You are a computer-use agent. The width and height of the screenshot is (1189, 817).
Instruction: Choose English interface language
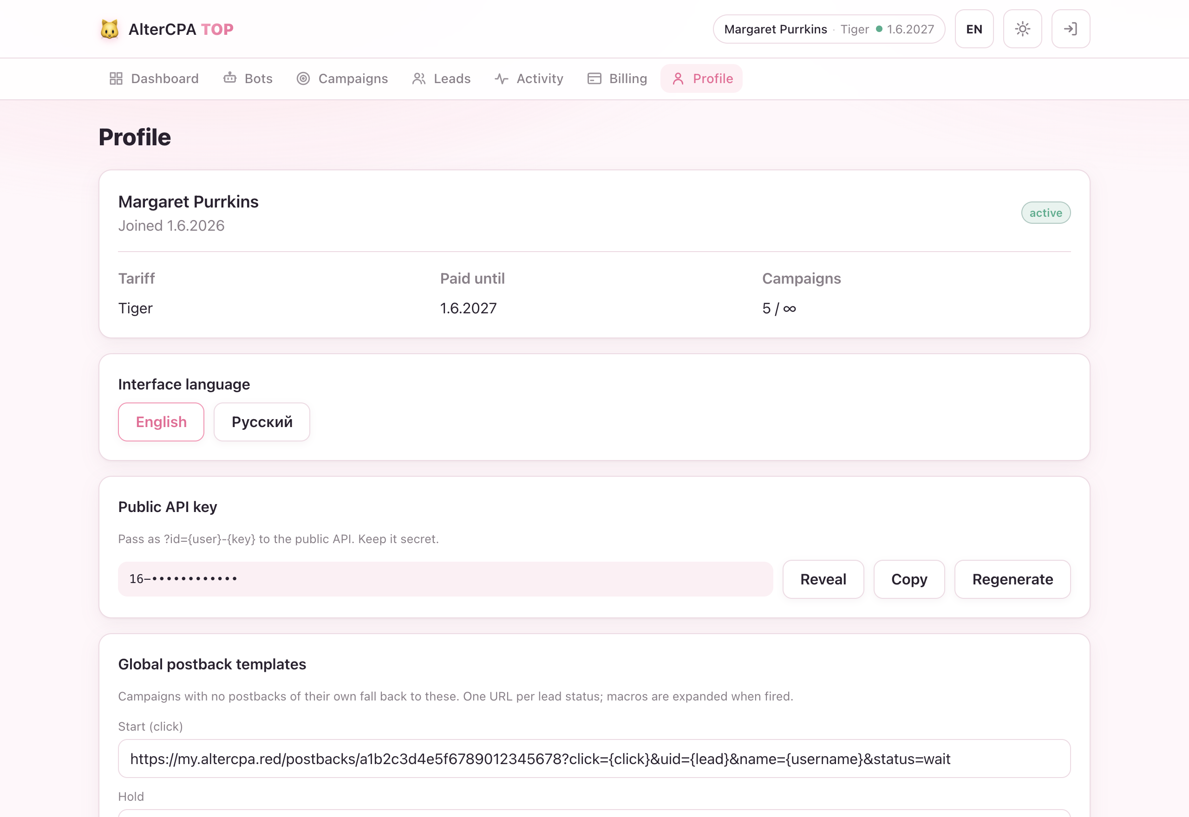[161, 422]
